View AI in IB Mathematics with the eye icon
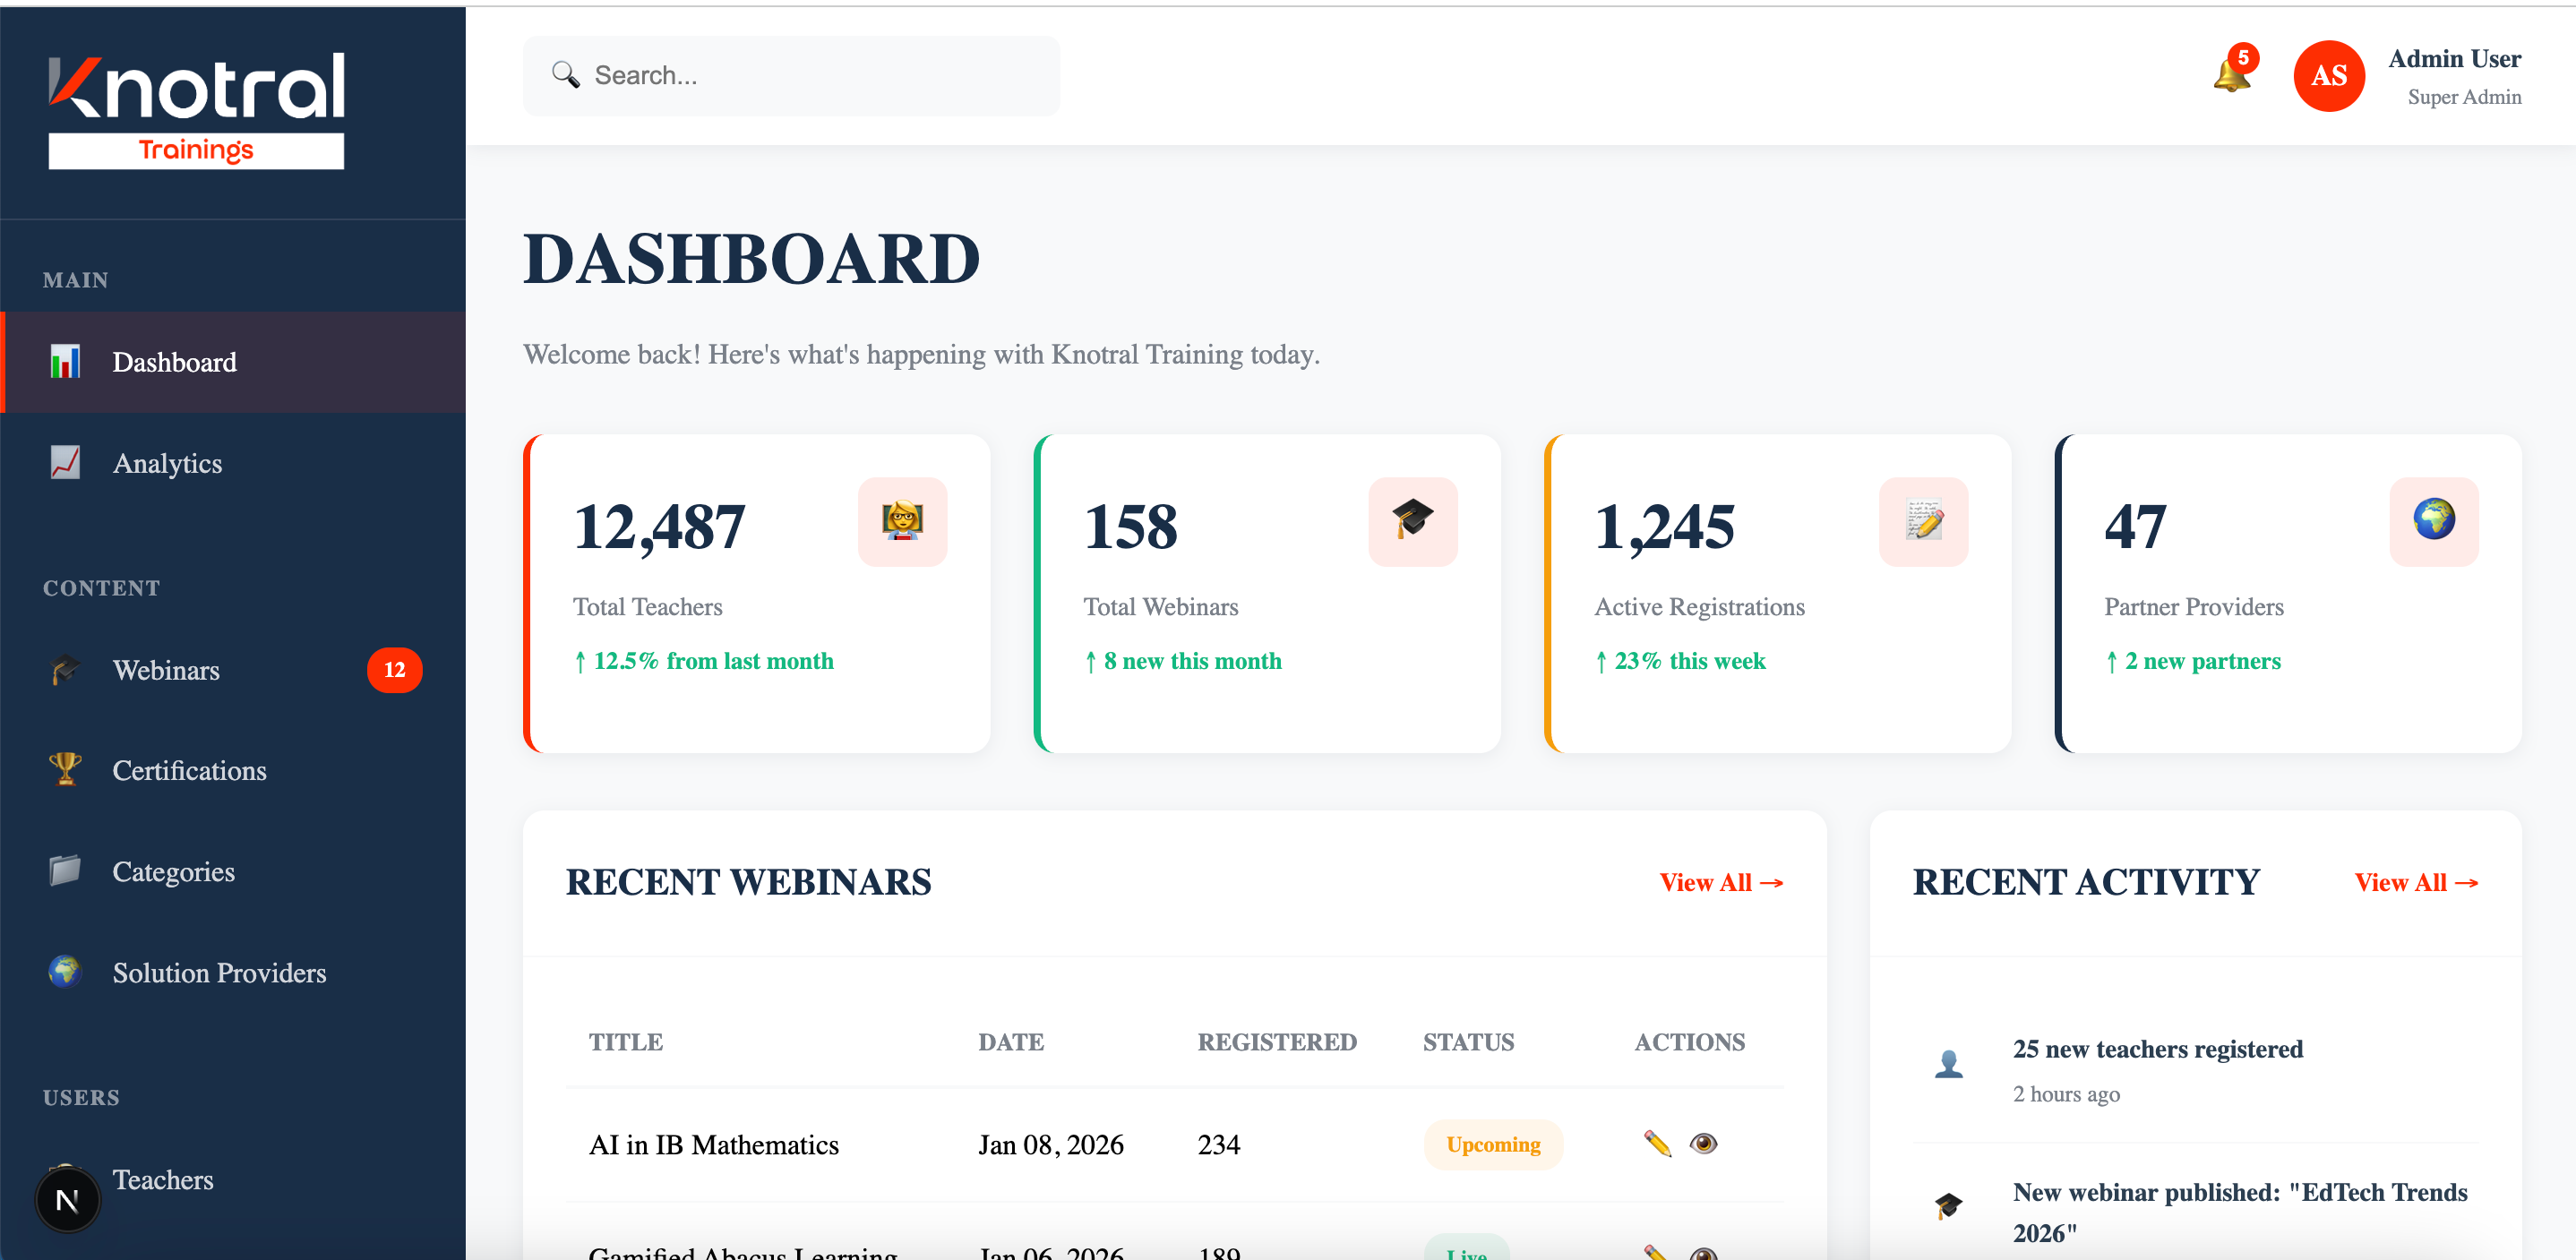Viewport: 2576px width, 1260px height. coord(1703,1143)
